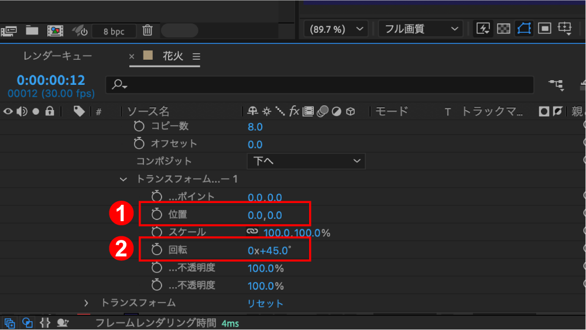Image resolution: width=586 pixels, height=330 pixels.
Task: Switch to レンダーキュー tab
Action: (57, 56)
